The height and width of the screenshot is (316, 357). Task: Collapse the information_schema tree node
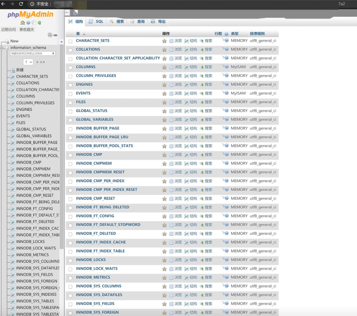click(x=2, y=48)
